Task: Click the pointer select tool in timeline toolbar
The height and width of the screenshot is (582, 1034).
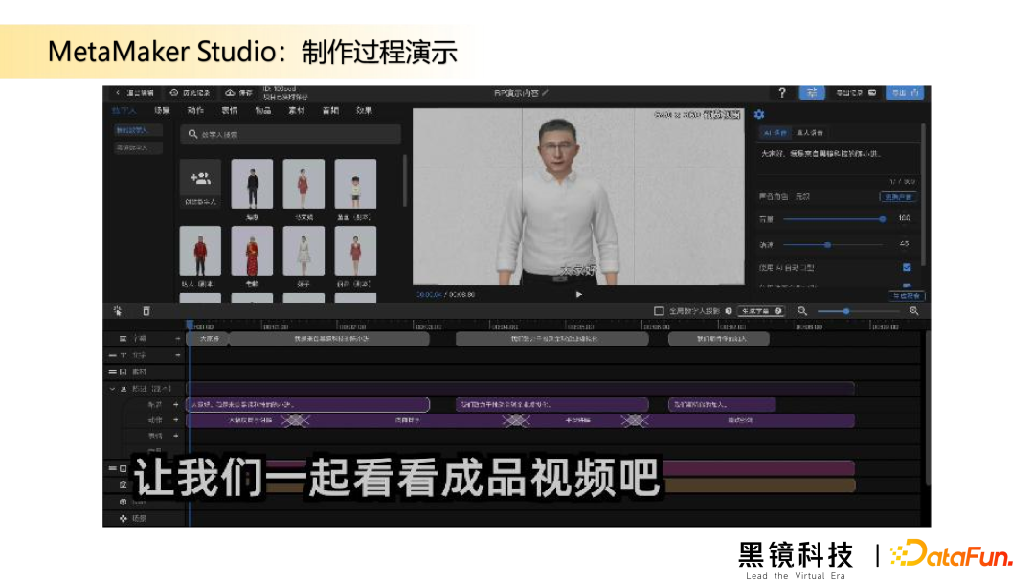Action: (118, 311)
